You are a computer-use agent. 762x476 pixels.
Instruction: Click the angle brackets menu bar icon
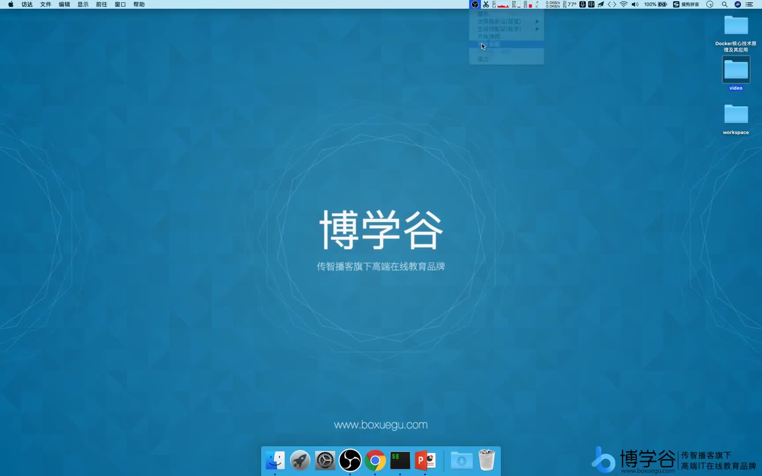tap(612, 4)
